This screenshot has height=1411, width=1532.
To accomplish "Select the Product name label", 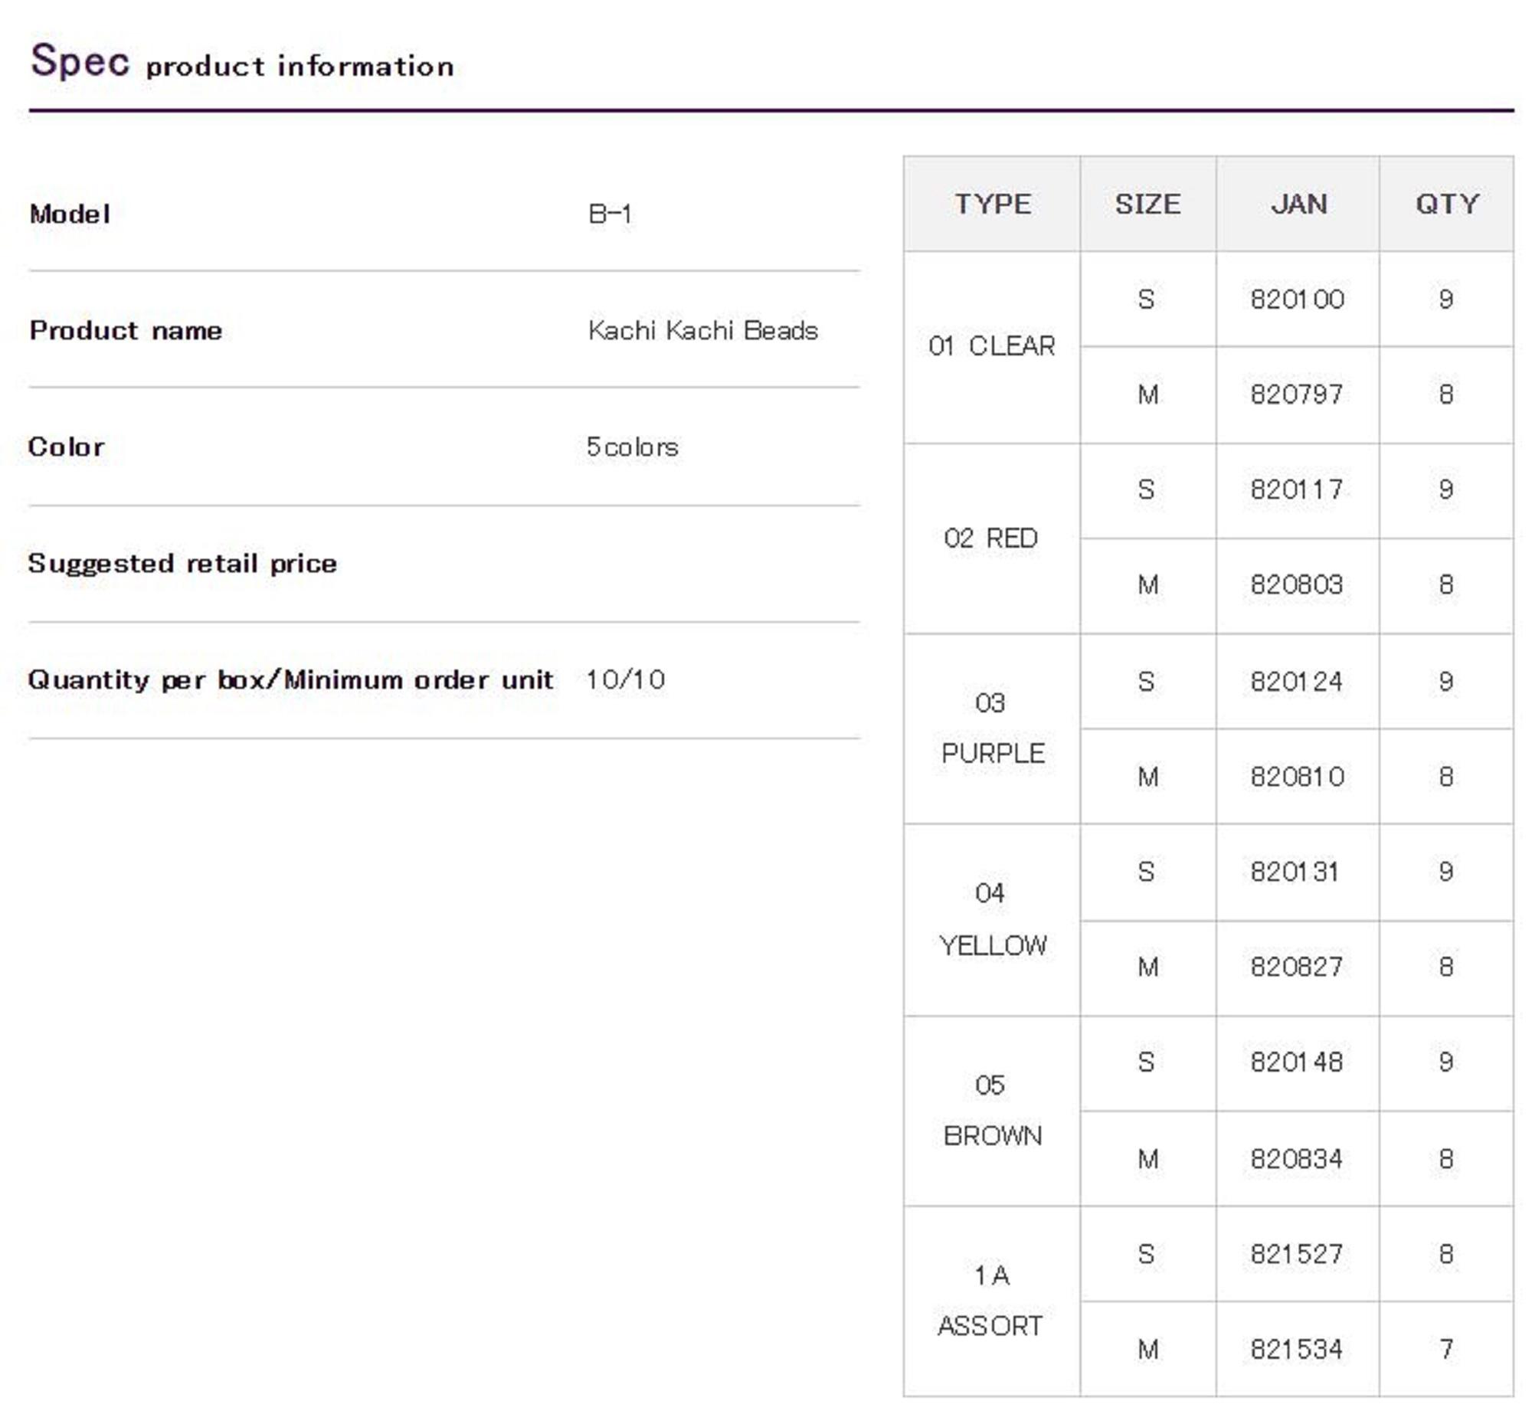I will (x=126, y=331).
